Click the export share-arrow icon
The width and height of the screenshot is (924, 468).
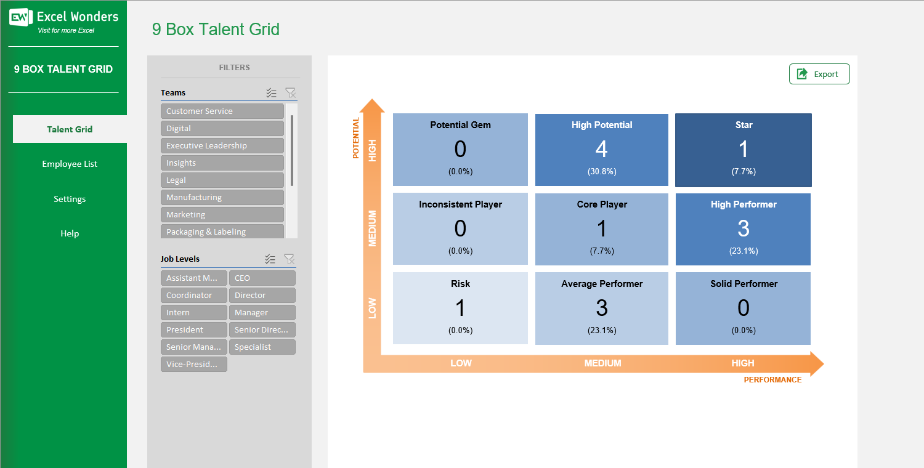(x=802, y=73)
